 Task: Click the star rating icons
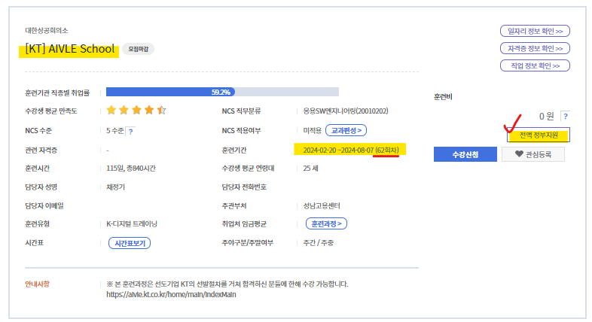coord(136,110)
